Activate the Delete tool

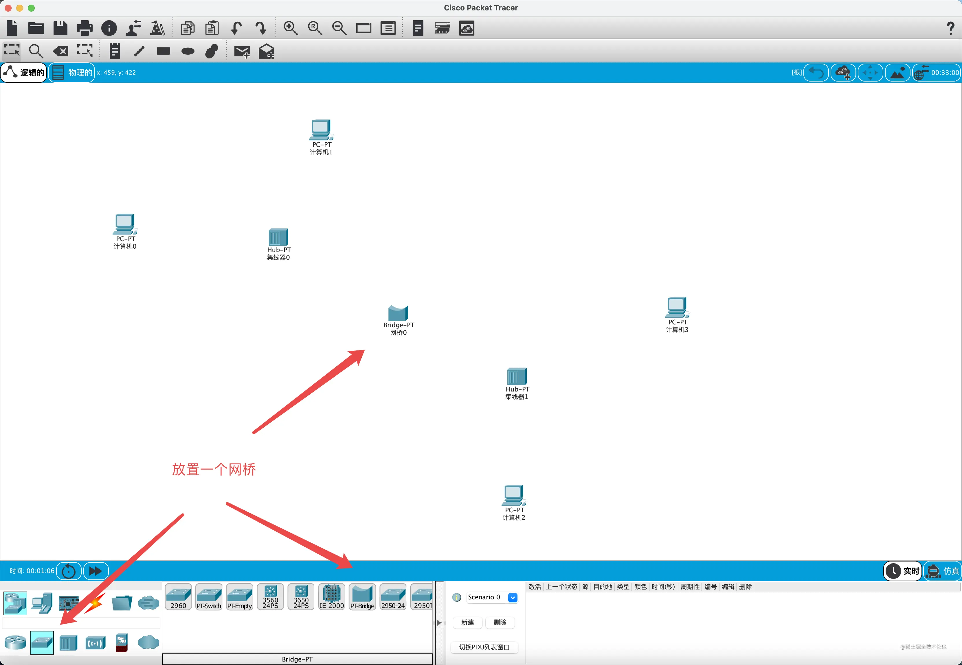(x=60, y=51)
